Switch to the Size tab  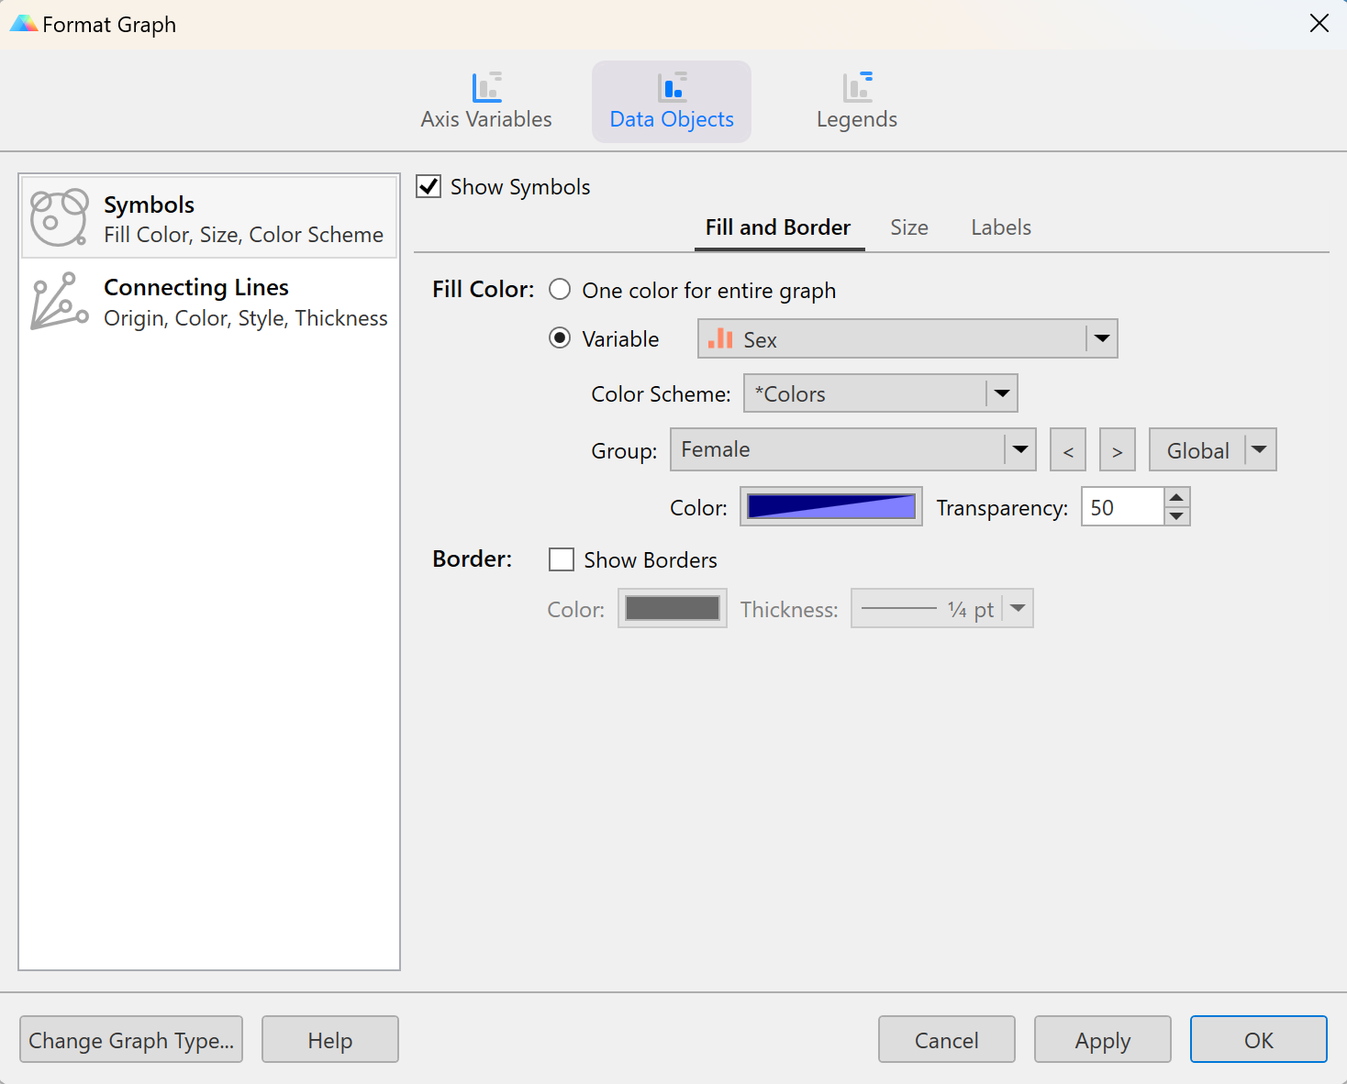[908, 227]
